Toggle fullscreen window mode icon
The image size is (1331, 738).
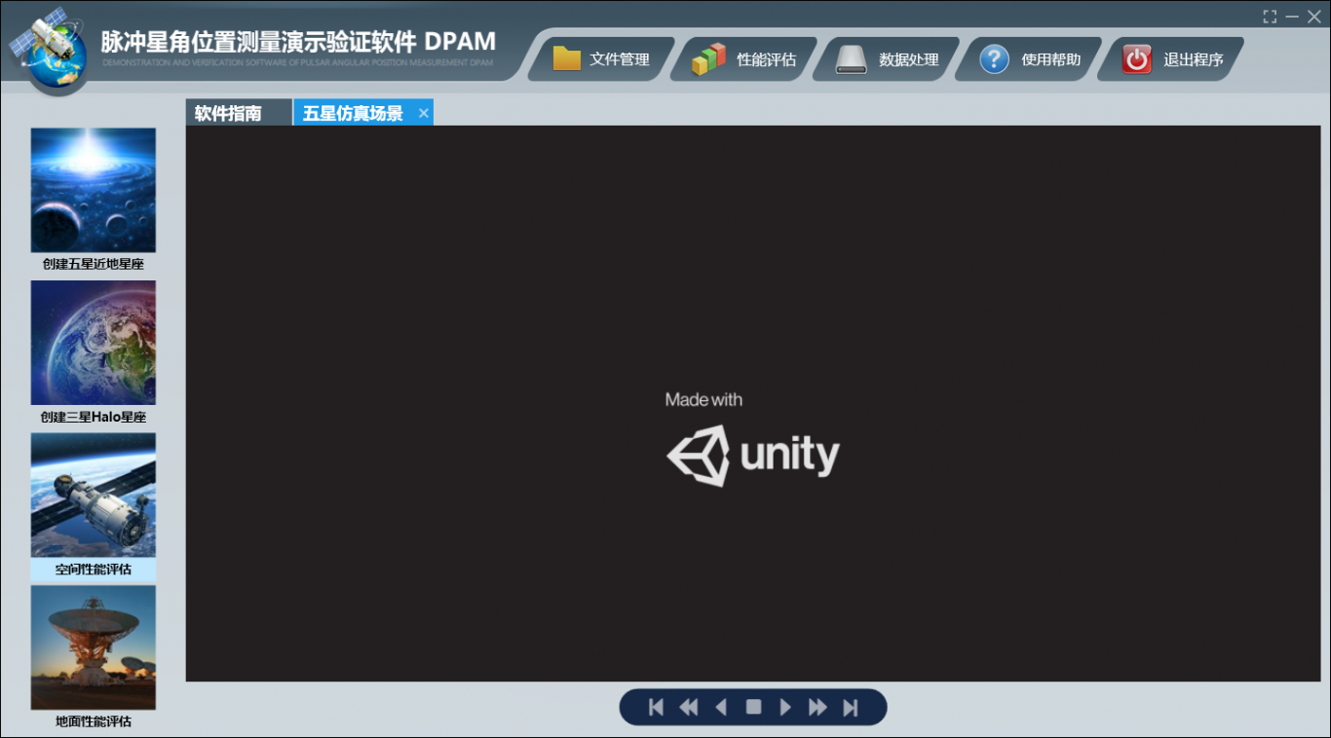(1270, 17)
